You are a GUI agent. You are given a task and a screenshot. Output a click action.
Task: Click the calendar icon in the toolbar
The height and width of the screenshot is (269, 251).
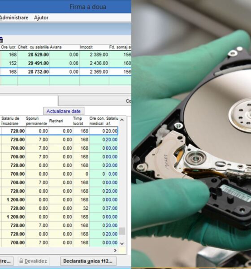tap(1, 39)
